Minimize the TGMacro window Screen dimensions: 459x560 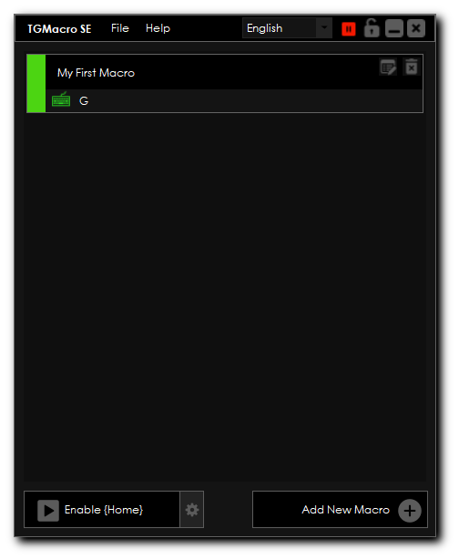tap(394, 28)
